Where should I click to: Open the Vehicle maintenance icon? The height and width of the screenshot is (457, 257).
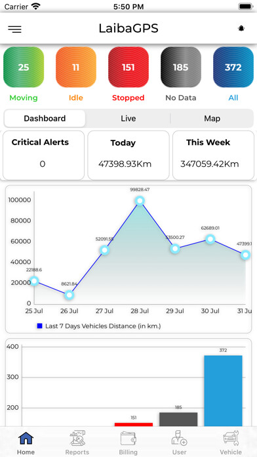(231, 438)
